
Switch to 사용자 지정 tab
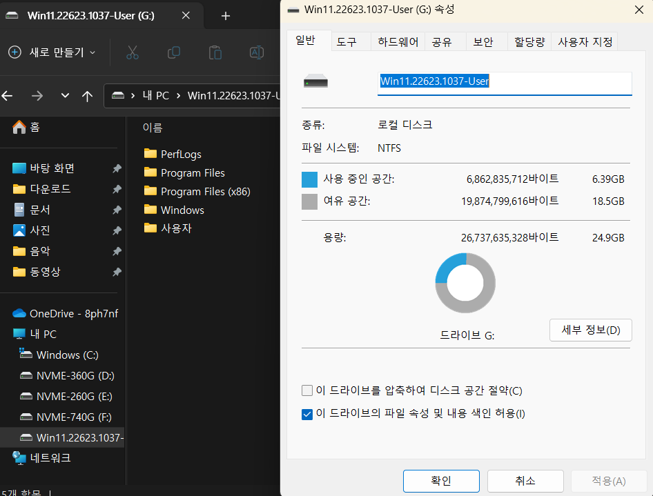tap(585, 41)
